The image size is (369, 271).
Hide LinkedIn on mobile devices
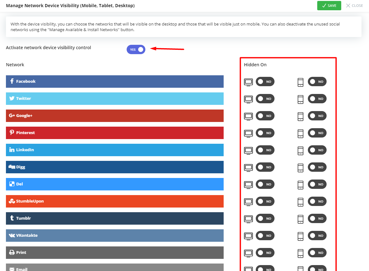point(317,150)
